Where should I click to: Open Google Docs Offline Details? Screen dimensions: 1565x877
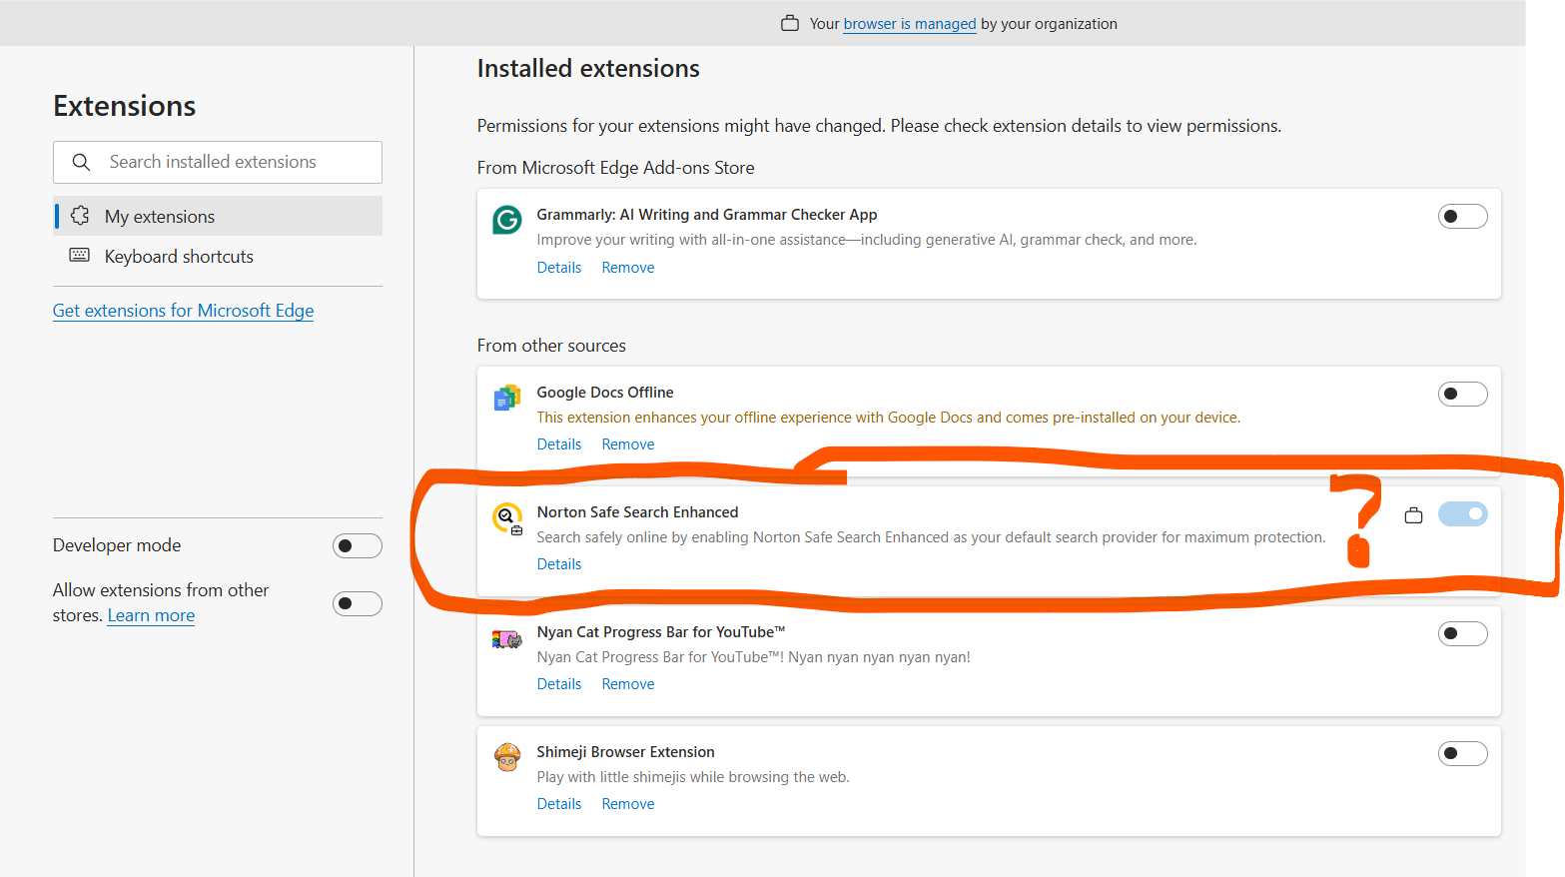click(559, 444)
